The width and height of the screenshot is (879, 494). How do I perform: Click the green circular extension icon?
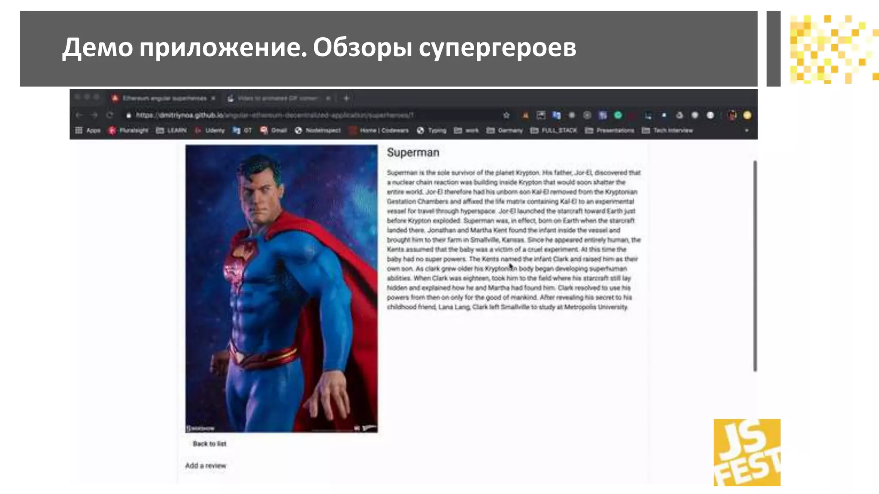click(618, 115)
